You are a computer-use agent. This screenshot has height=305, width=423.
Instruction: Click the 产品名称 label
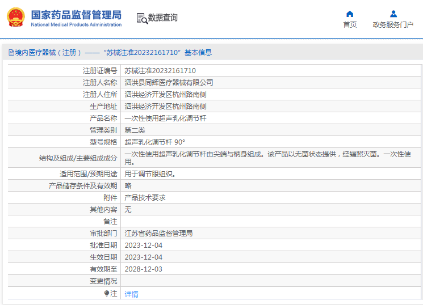coord(103,118)
